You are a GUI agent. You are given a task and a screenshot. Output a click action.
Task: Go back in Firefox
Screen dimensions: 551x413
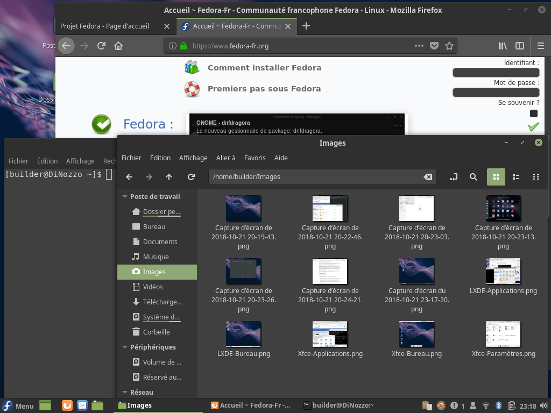(x=66, y=46)
